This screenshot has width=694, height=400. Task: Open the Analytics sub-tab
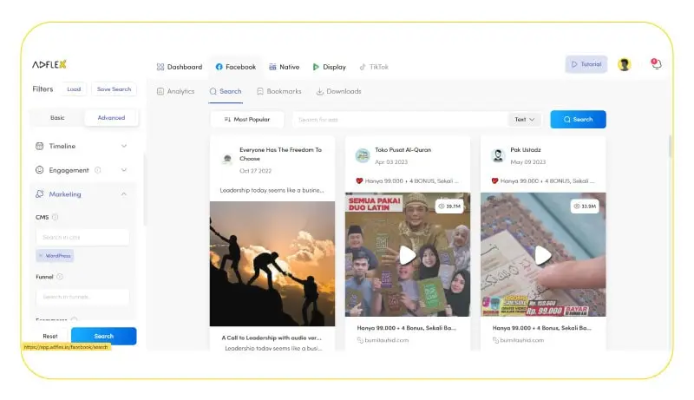tap(175, 91)
